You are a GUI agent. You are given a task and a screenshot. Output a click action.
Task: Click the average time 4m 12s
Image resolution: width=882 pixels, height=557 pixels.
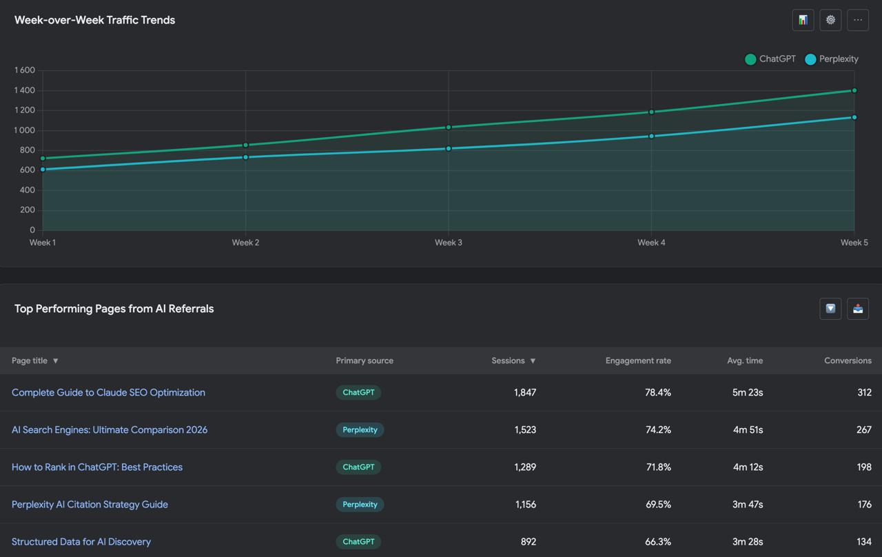pyautogui.click(x=748, y=467)
